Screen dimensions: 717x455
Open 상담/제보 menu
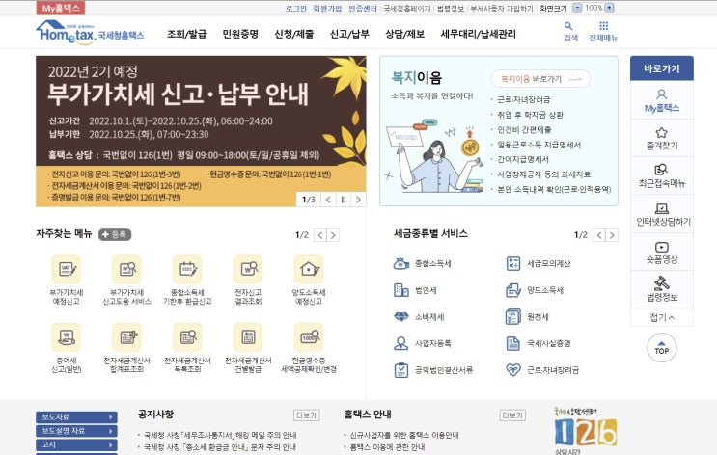click(x=404, y=34)
